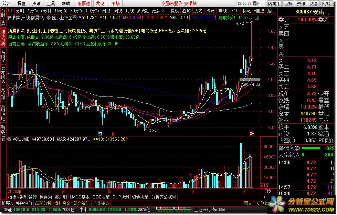Open the 图文F10 bottom tab
337x215 pixels.
pyautogui.click(x=252, y=203)
